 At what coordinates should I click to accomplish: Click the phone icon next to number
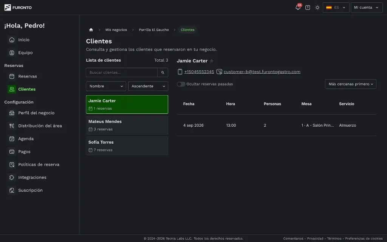(x=180, y=72)
